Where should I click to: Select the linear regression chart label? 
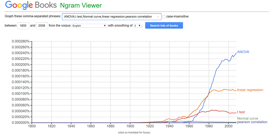pyautogui.click(x=250, y=90)
